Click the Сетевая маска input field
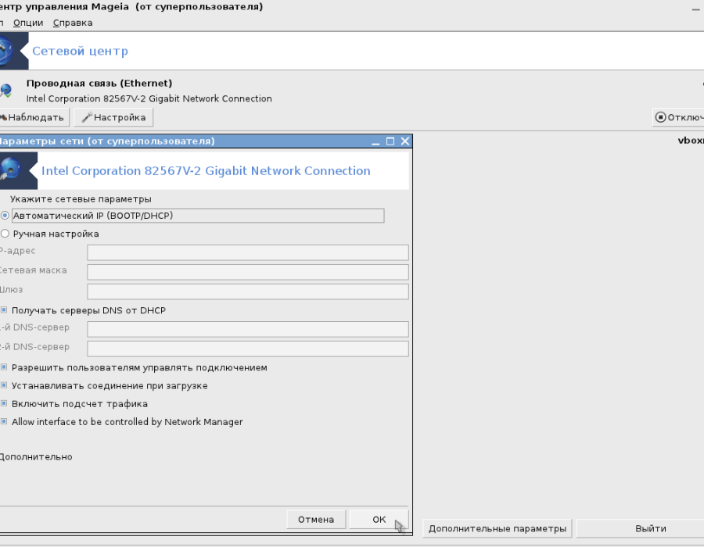This screenshot has height=547, width=704. 248,272
